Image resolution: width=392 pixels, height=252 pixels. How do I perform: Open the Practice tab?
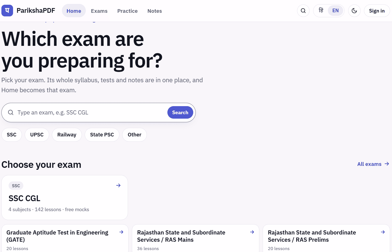pos(127,11)
